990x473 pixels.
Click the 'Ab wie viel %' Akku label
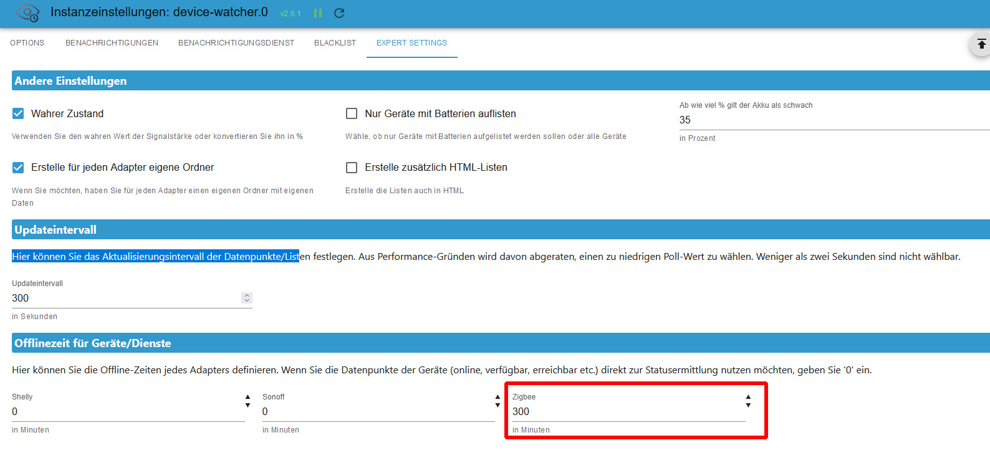(x=746, y=105)
